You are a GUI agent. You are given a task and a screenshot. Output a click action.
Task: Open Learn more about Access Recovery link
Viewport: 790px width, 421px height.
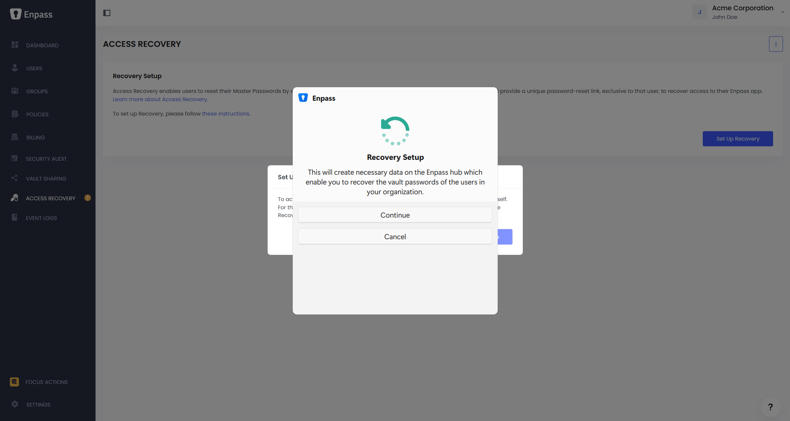[x=161, y=99]
